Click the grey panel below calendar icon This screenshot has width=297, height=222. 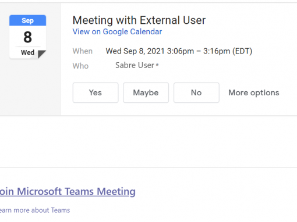[30, 87]
